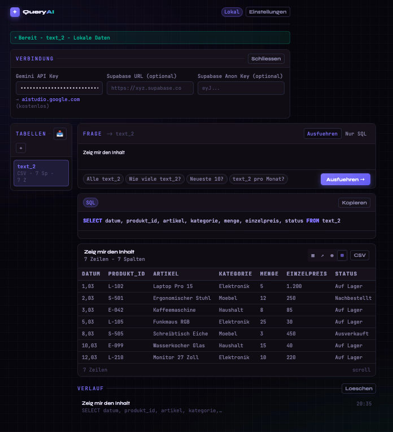The width and height of the screenshot is (393, 432).
Task: Click the SQL statement text
Action: 212,221
